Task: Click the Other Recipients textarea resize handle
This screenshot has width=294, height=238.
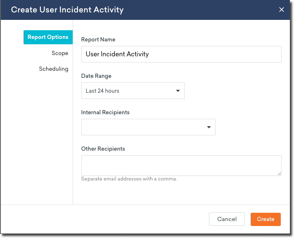Action: pos(279,173)
